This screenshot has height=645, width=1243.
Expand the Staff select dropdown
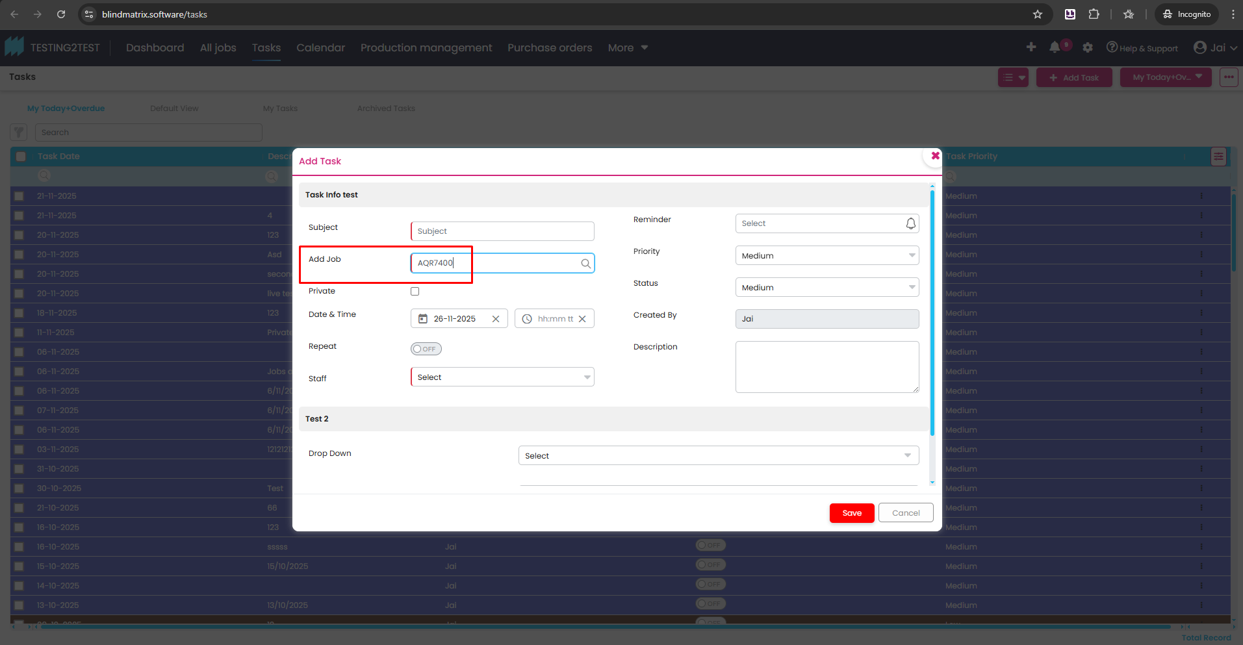click(x=502, y=377)
